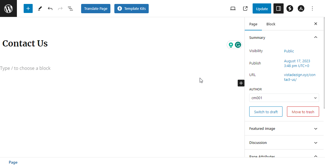Edit publish date August 17, 2023
Image resolution: width=325 pixels, height=167 pixels.
297,63
